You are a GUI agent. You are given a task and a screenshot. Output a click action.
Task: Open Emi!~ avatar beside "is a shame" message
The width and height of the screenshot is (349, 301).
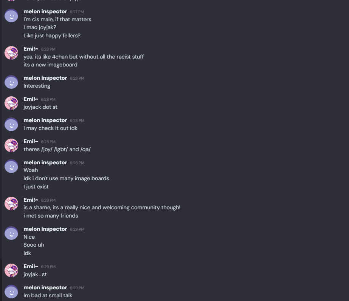pos(11,204)
